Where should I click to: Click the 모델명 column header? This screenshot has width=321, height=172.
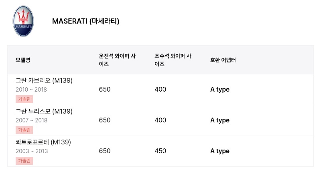(23, 60)
